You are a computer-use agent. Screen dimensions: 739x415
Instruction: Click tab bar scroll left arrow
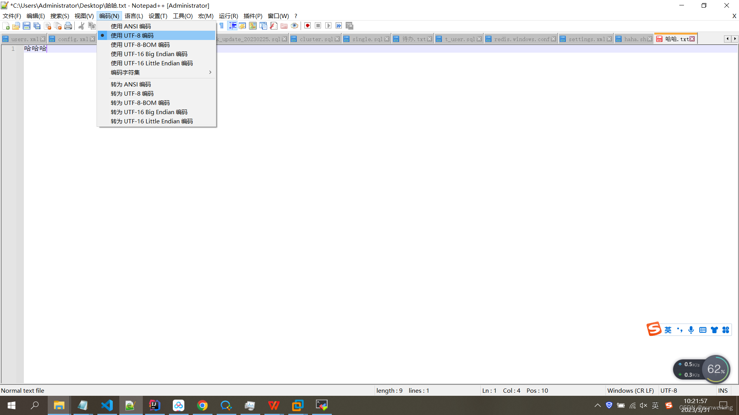[727, 39]
